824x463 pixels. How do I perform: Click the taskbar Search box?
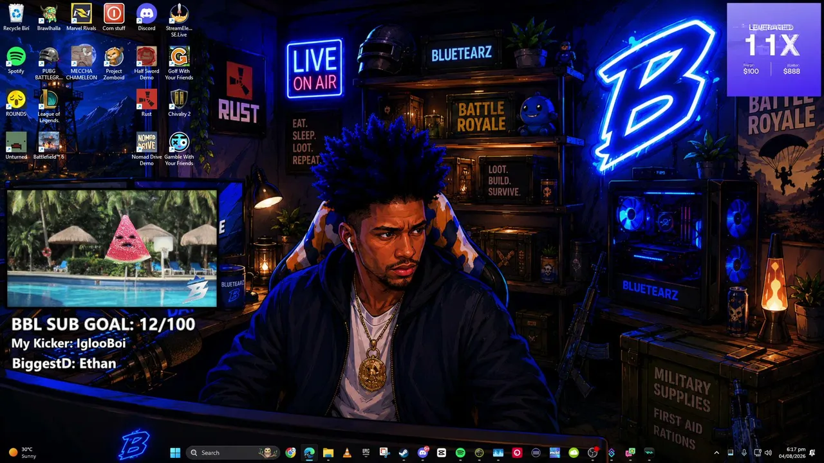tap(234, 453)
